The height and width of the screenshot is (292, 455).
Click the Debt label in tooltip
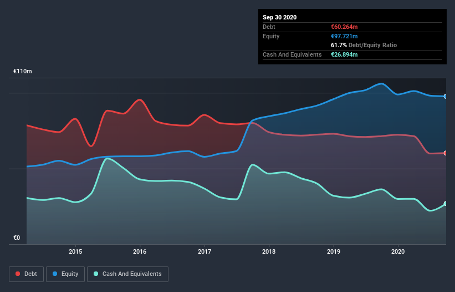[x=269, y=27]
